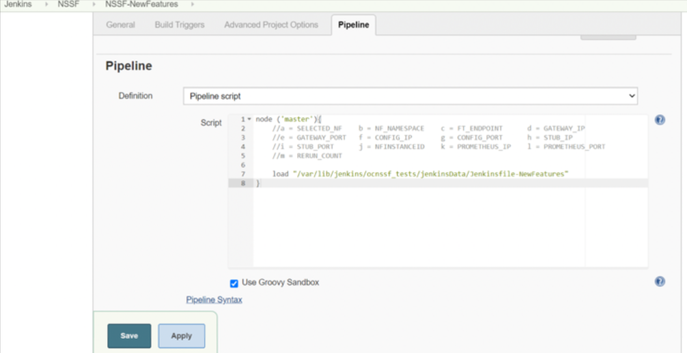Click the load Jenkinsfile-NewFeatures path line

click(x=420, y=174)
